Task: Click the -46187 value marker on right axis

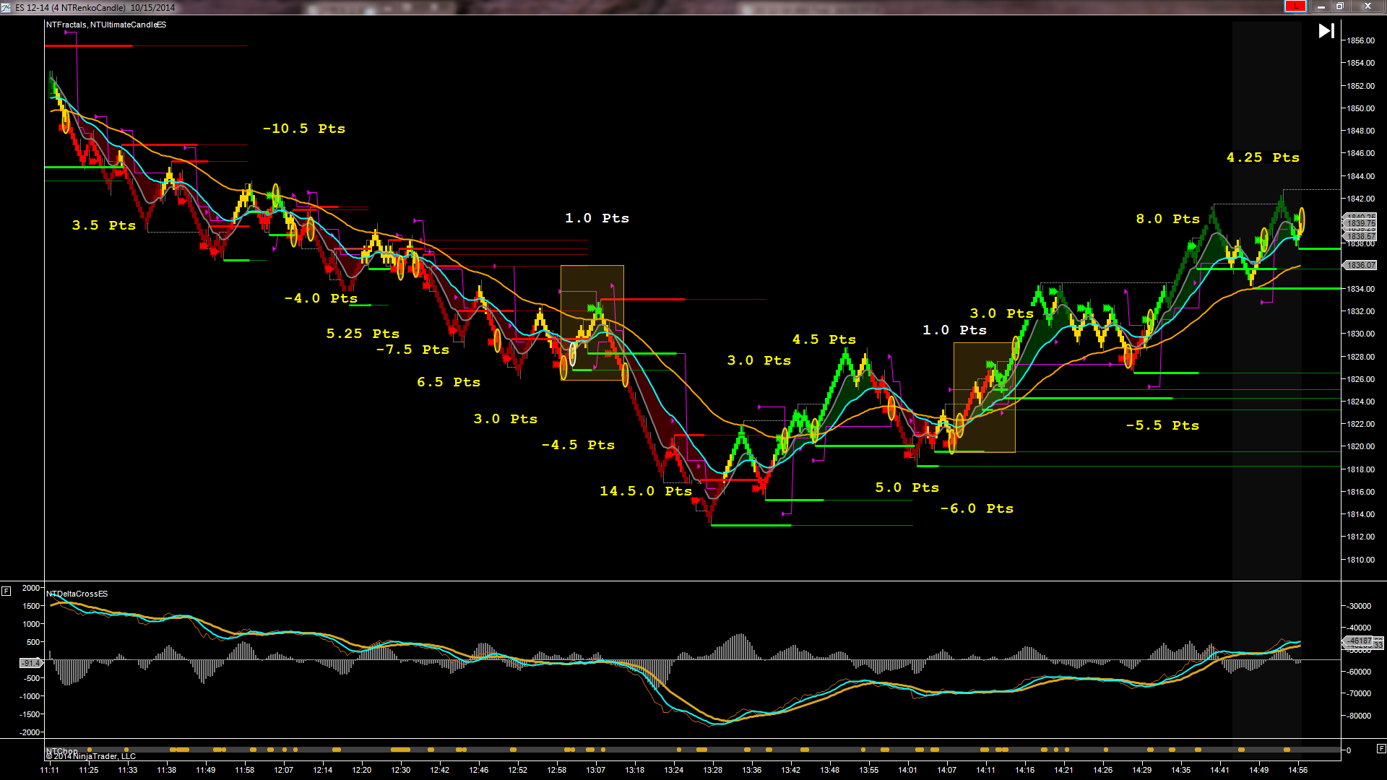Action: coord(1358,641)
